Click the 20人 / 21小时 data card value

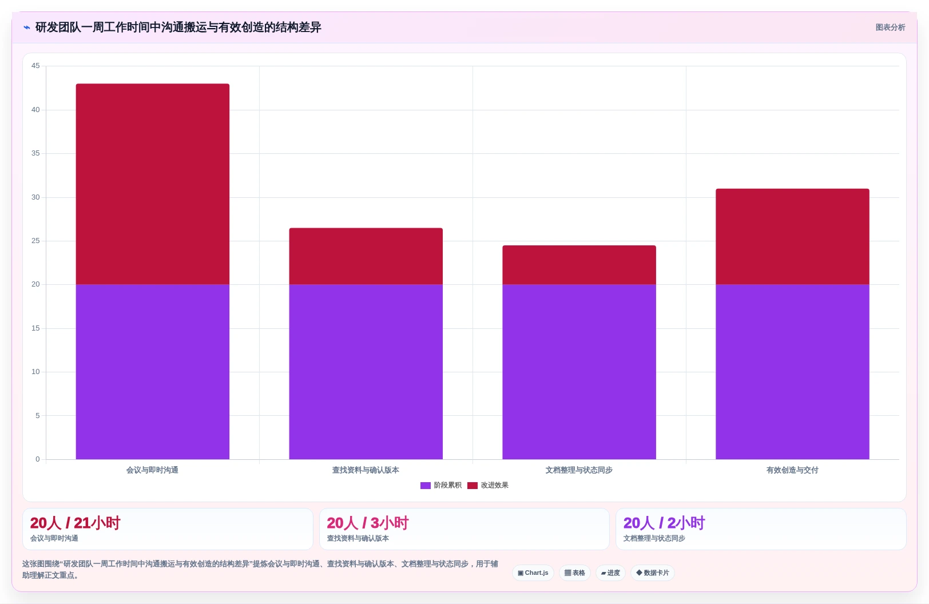point(76,523)
